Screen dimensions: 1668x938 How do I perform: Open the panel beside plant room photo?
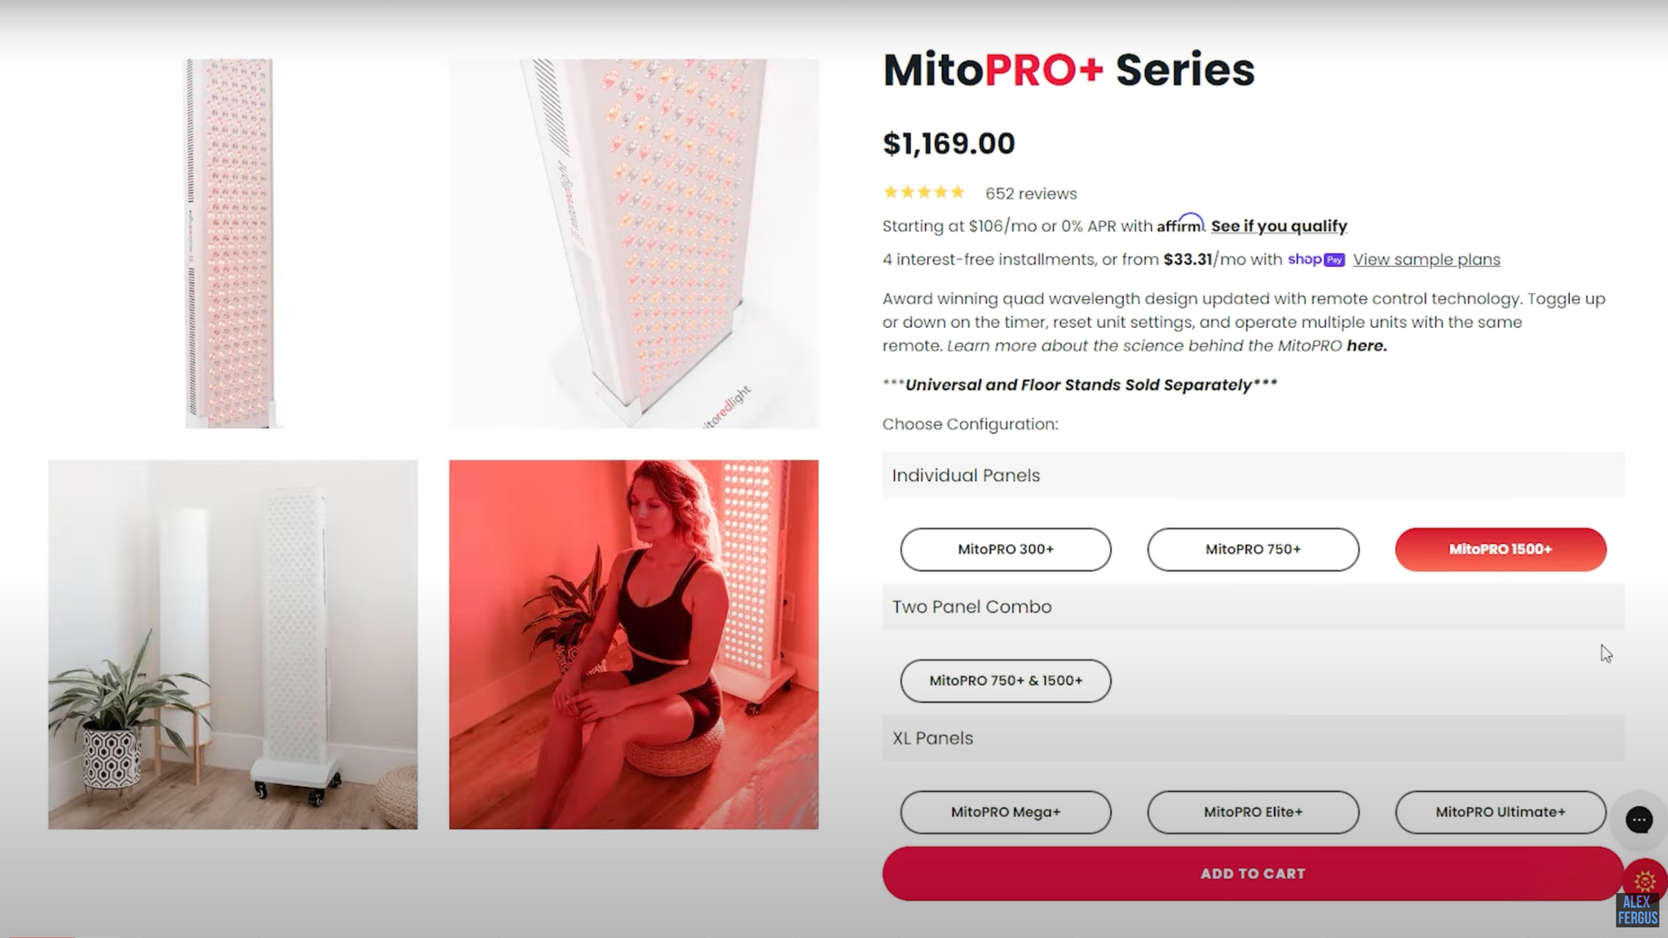(233, 645)
